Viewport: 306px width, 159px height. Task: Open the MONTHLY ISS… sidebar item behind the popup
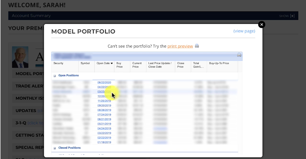click(28, 98)
